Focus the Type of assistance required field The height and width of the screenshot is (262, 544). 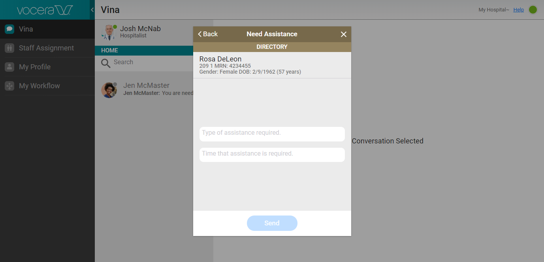(x=272, y=134)
